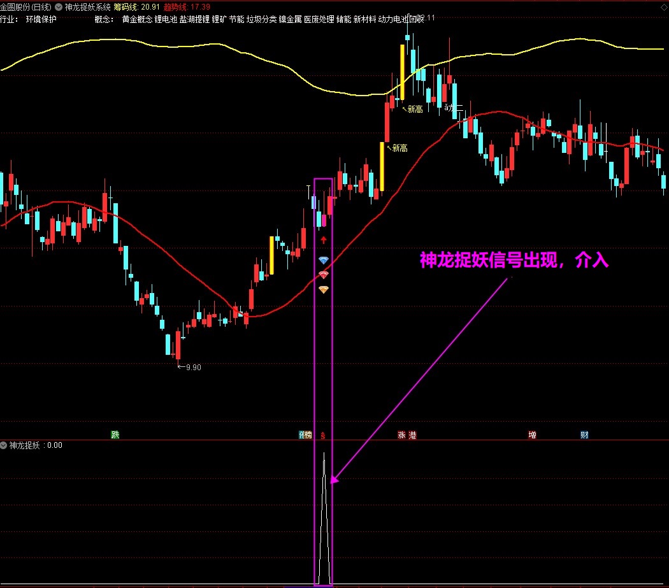Click the 增 event marker icon
Image resolution: width=669 pixels, height=588 pixels.
click(x=532, y=435)
